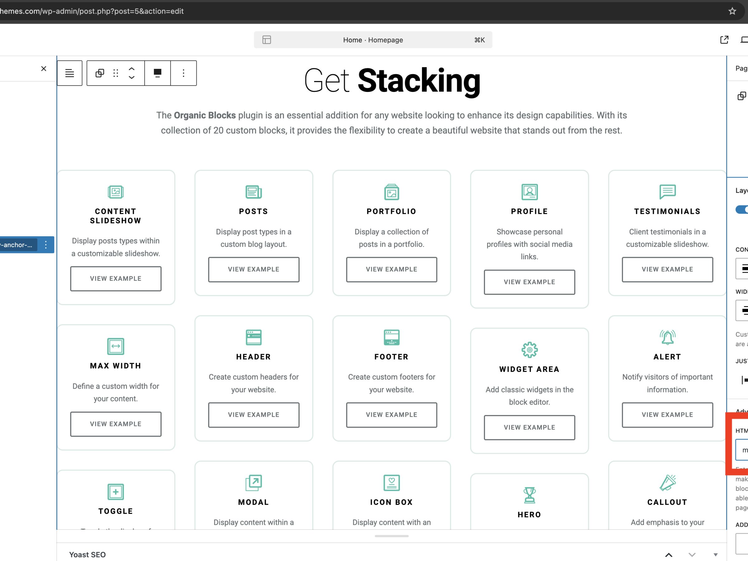
Task: Open block options three-dot menu
Action: pyautogui.click(x=184, y=73)
